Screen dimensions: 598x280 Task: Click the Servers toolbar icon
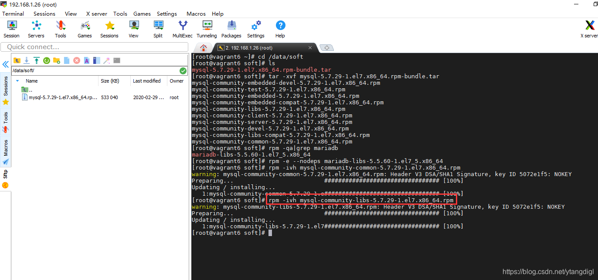[36, 29]
